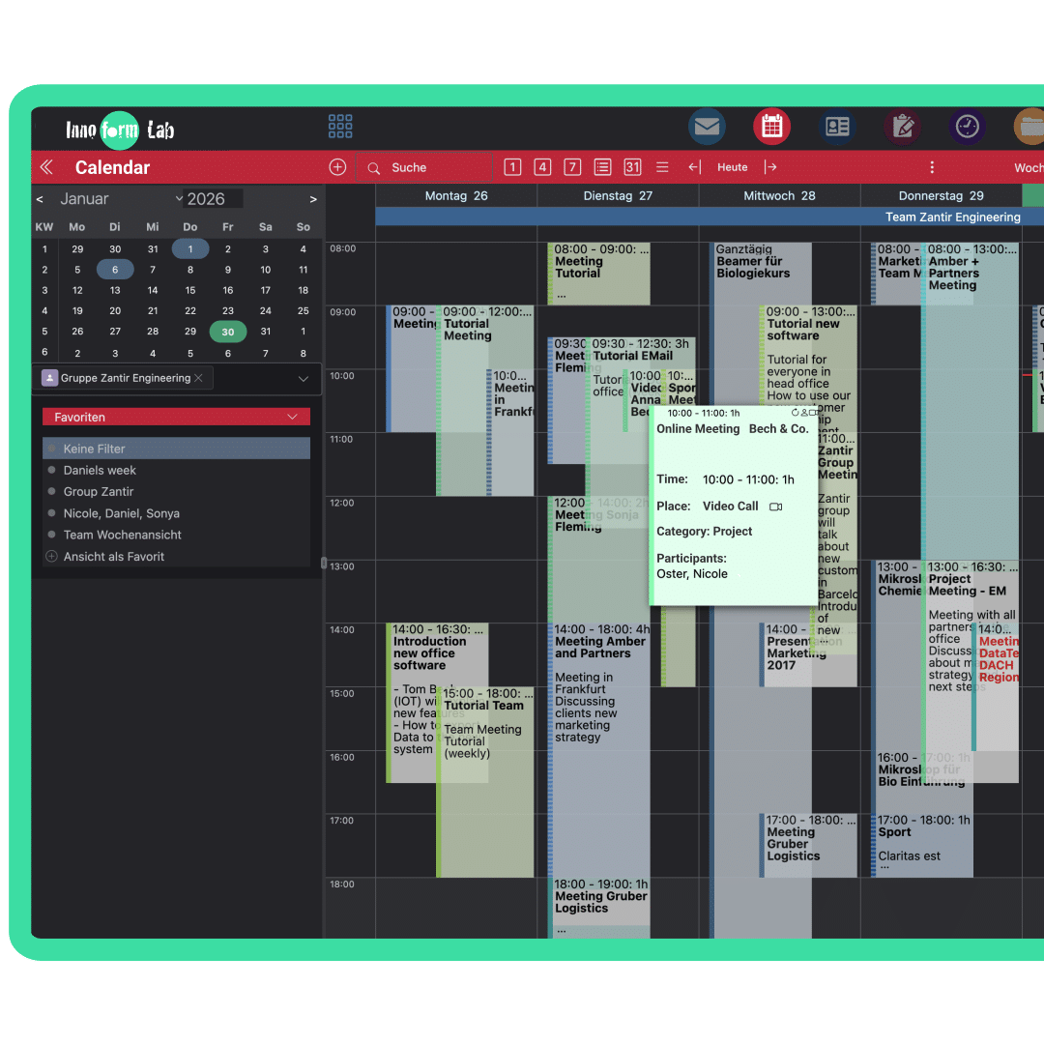Viewport: 1044px width, 1044px height.
Task: Select the Group Zantir favorite filter
Action: tap(98, 492)
